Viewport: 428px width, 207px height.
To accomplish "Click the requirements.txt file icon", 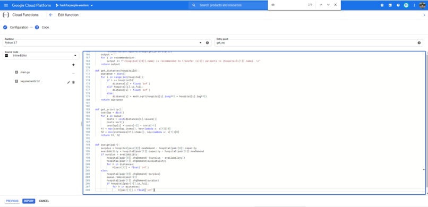I will click(16, 81).
